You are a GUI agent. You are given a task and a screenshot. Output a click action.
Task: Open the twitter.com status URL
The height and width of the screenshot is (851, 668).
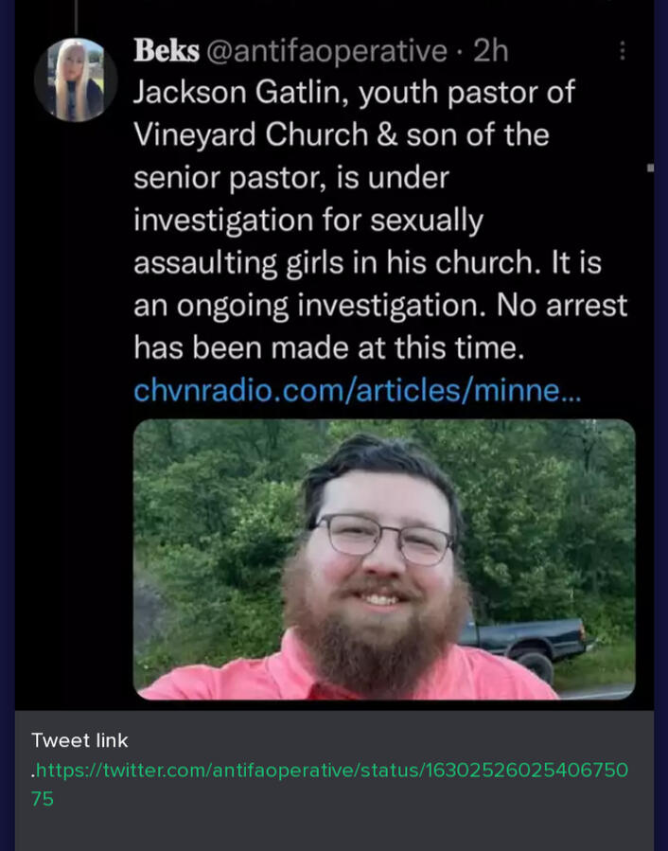[331, 770]
